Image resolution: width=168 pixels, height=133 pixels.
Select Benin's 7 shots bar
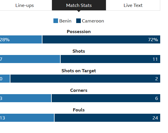(30, 59)
